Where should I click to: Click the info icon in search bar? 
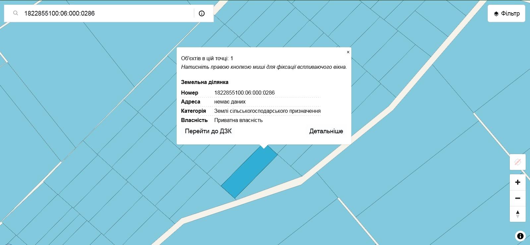202,14
